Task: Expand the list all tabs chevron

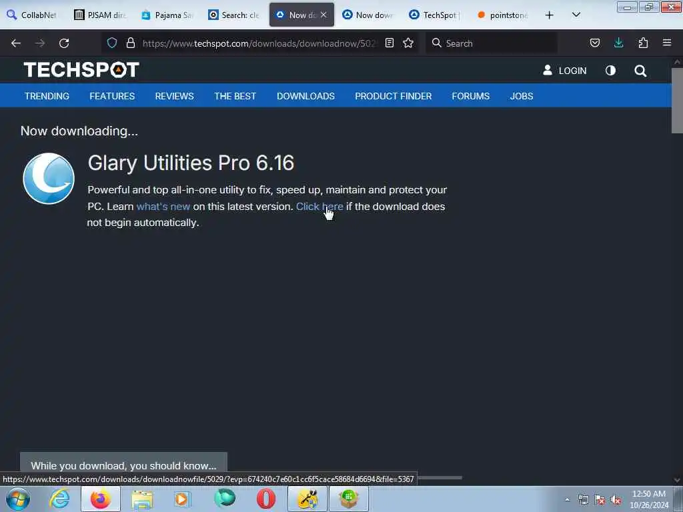Action: click(576, 15)
